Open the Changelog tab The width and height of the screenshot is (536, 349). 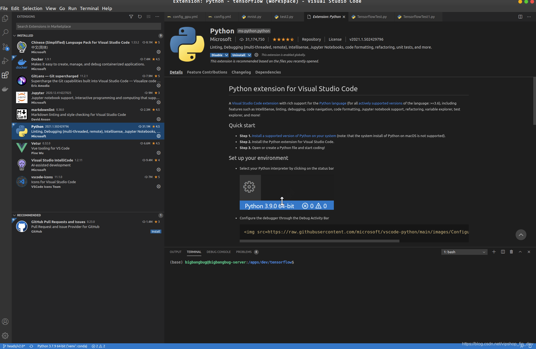[241, 72]
